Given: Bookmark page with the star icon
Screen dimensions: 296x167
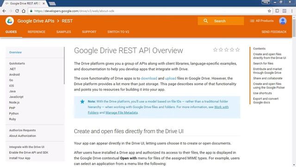Looking at the screenshot, I should 269,11.
